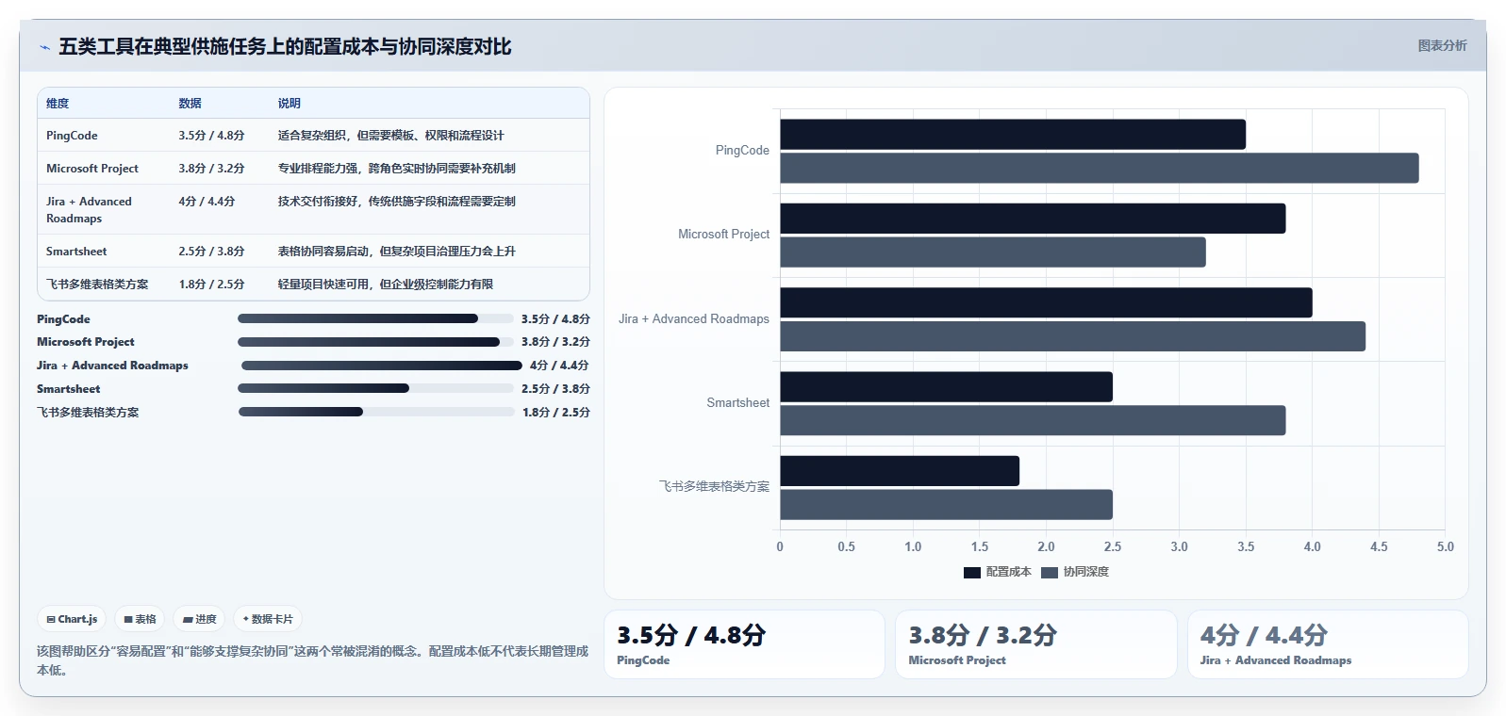This screenshot has width=1506, height=716.
Task: Select the 进度 tag chip
Action: coord(200,619)
